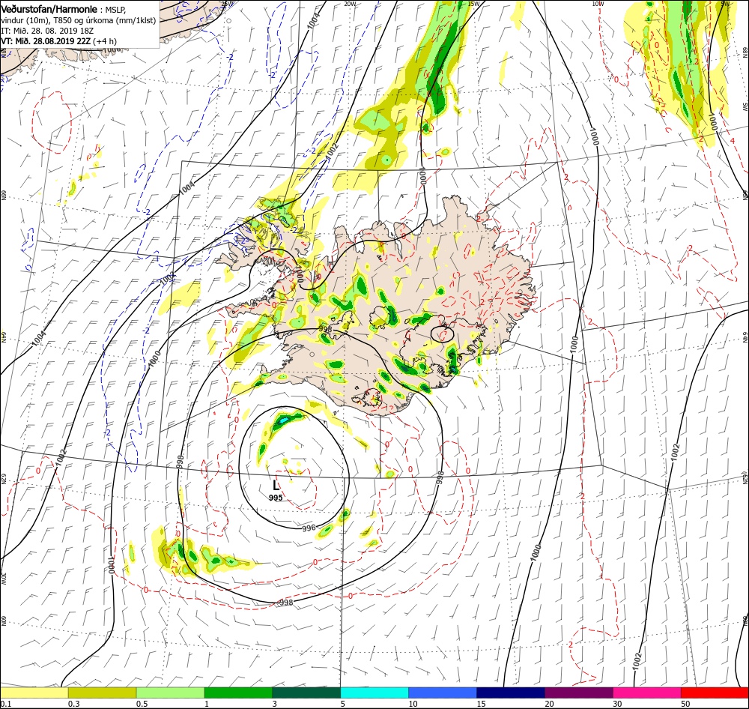This screenshot has height=709, width=749.
Task: Click the '20W' longitude label at top
Action: coord(350,4)
